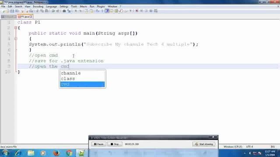Open the Window menu
280x157 pixels.
112,7
